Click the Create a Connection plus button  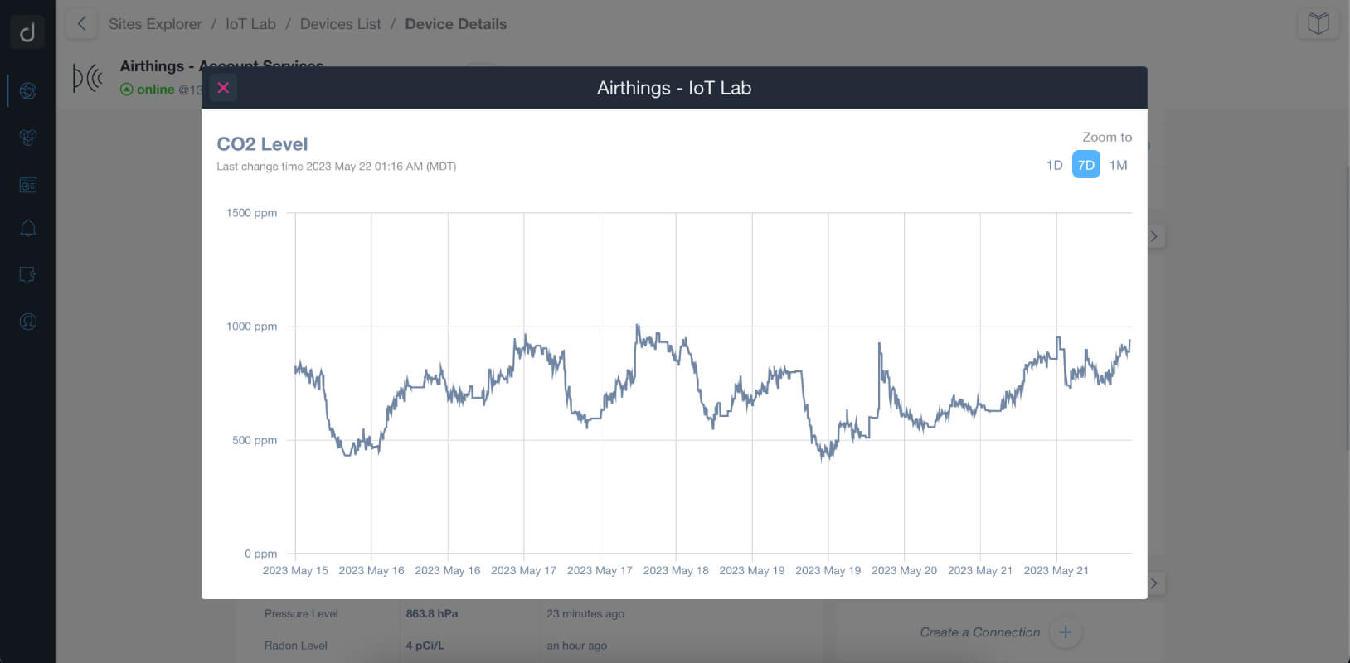point(1065,632)
